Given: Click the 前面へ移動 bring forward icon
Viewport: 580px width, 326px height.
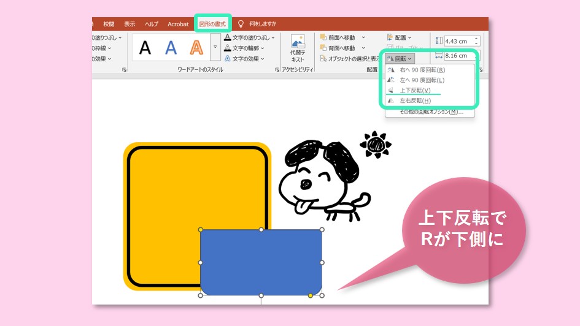Looking at the screenshot, I should pos(323,37).
